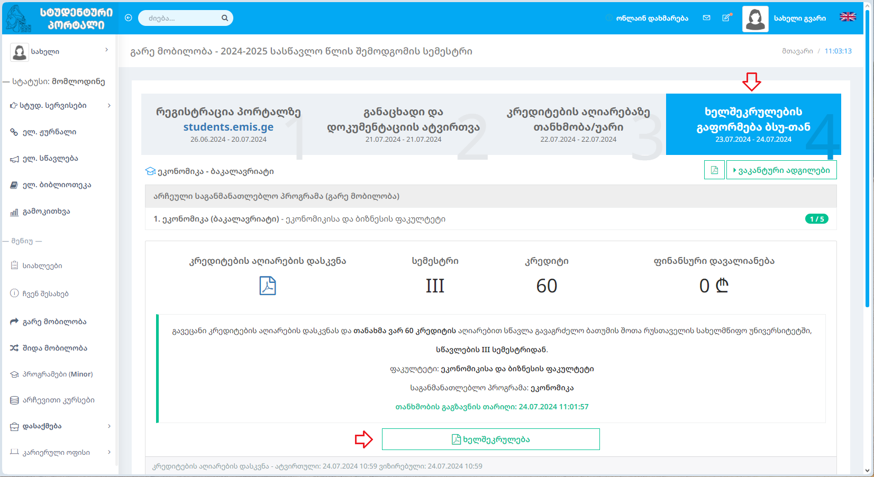Open elective courses menu item
Screen dimensions: 874x477
59,400
